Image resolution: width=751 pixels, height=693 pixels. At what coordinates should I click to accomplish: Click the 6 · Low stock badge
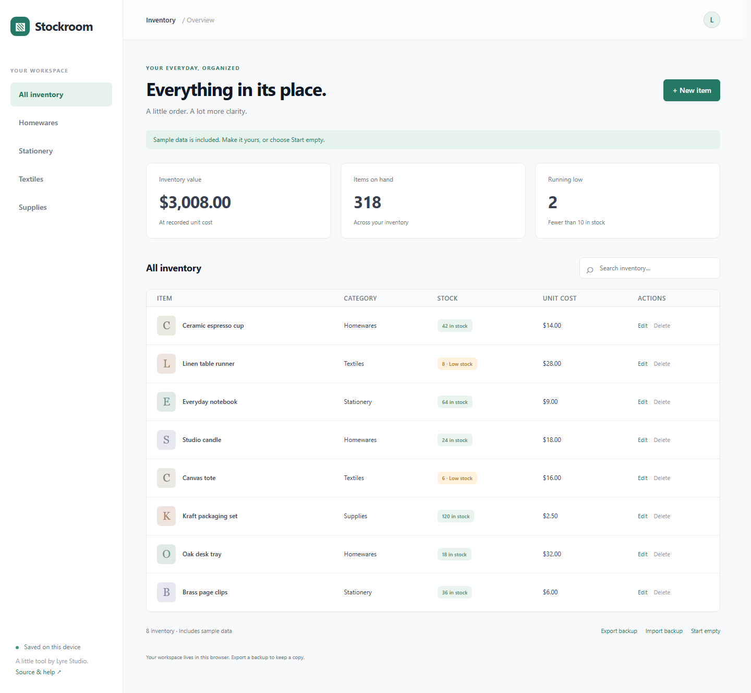click(x=457, y=478)
